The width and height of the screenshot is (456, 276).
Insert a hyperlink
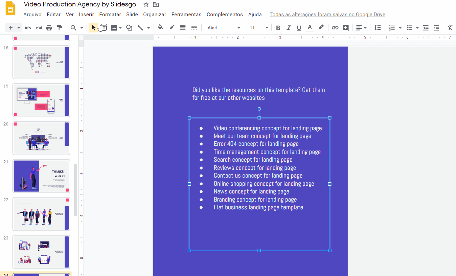tap(335, 28)
